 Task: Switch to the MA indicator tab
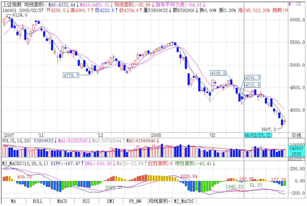(x=13, y=201)
